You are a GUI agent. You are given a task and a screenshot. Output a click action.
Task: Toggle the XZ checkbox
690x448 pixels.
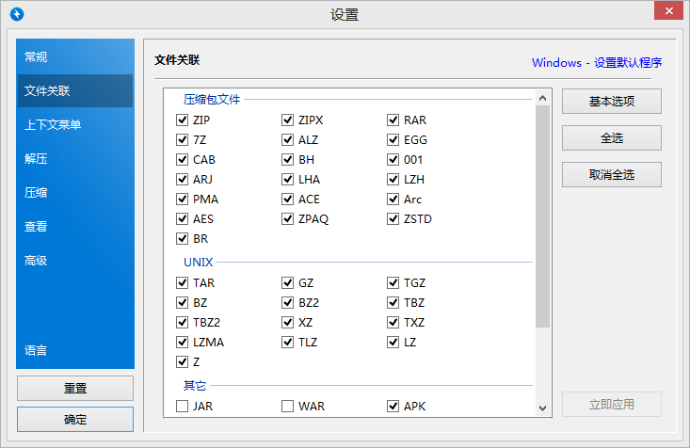coord(287,322)
